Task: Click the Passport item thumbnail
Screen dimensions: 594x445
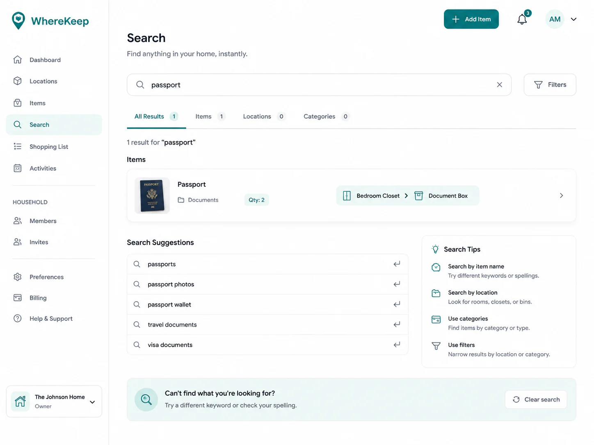Action: coord(152,195)
